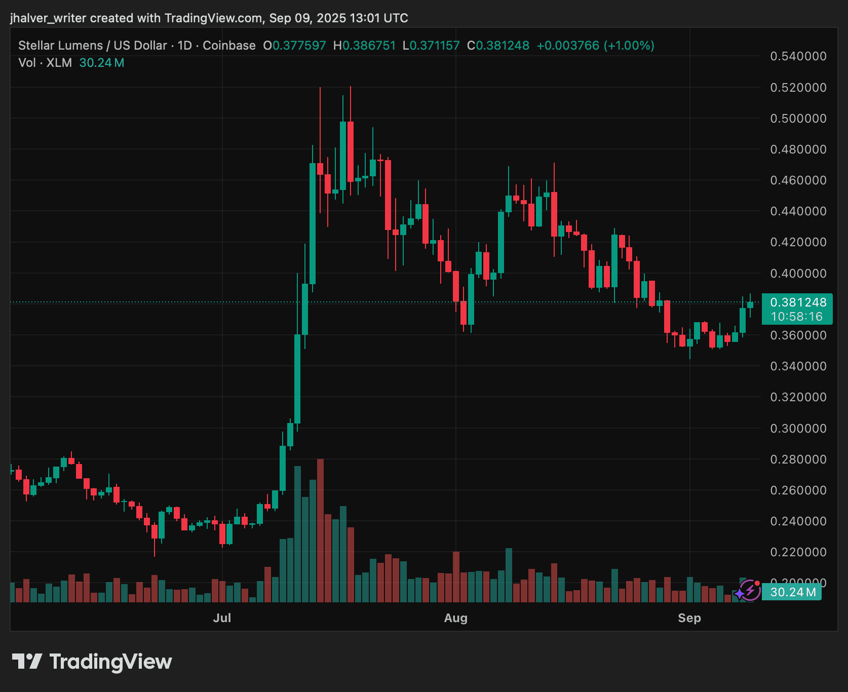This screenshot has height=692, width=848.
Task: Click the 0.260000 price axis label
Action: (x=798, y=490)
